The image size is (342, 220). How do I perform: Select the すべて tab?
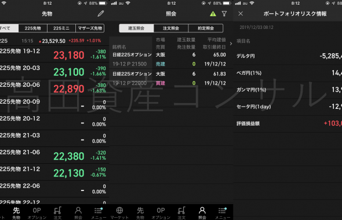[9, 28]
